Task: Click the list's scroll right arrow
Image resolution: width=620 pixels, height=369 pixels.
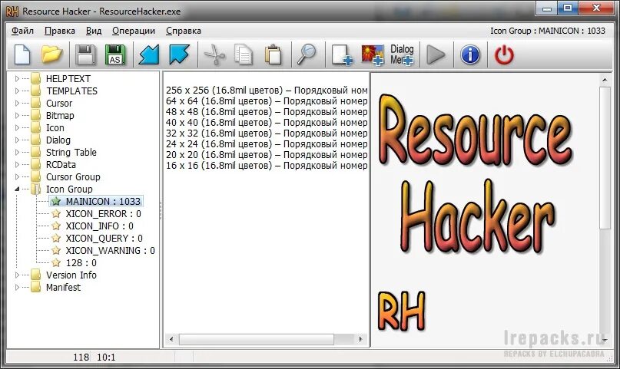Action: click(x=360, y=339)
